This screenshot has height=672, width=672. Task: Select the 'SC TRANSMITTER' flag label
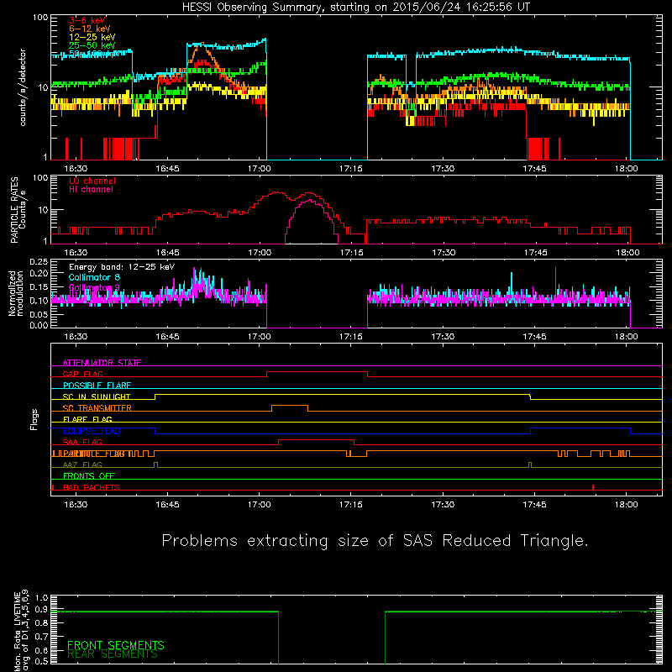coord(97,408)
